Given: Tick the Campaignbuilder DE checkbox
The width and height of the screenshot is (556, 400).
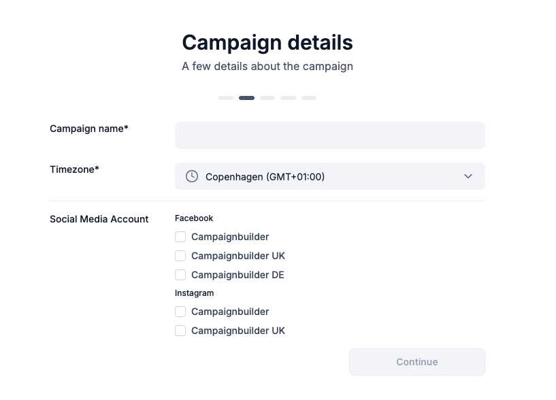Looking at the screenshot, I should coord(180,275).
